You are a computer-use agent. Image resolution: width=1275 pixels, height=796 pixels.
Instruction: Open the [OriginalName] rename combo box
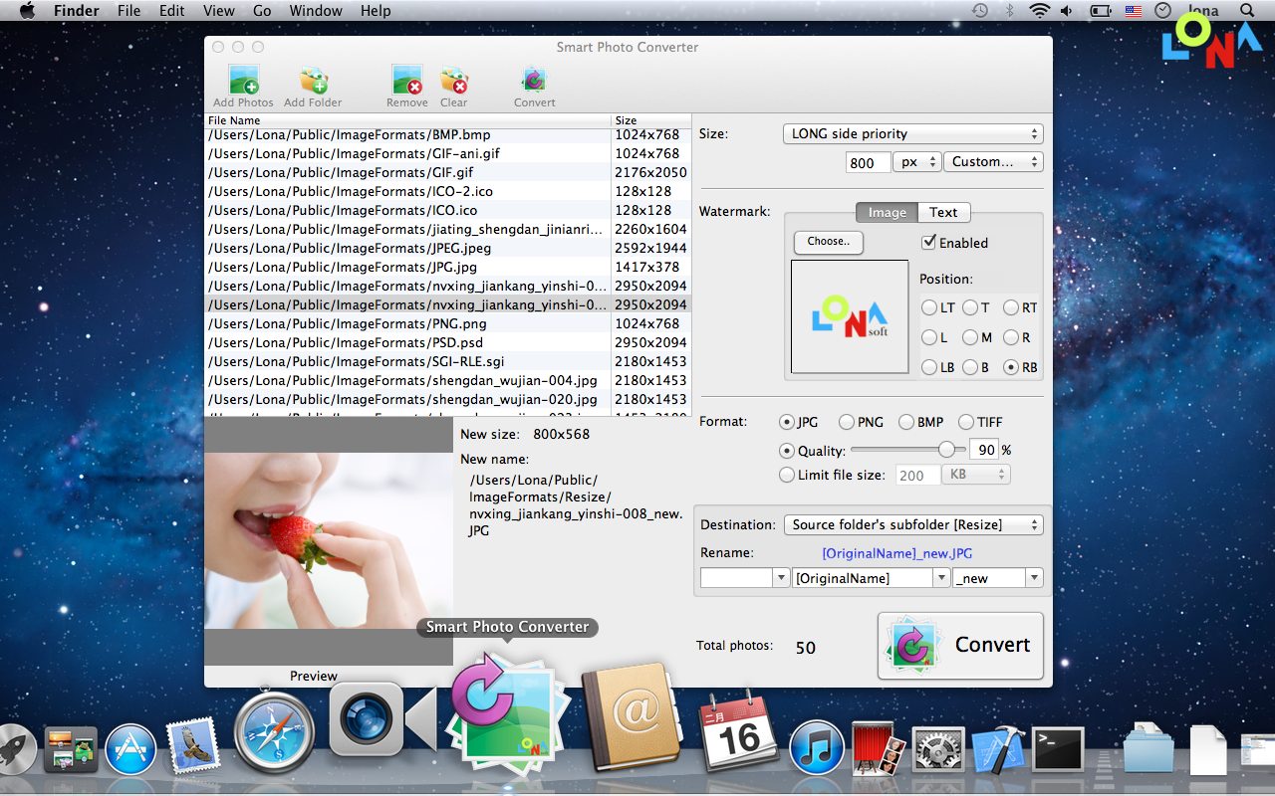[x=872, y=578]
